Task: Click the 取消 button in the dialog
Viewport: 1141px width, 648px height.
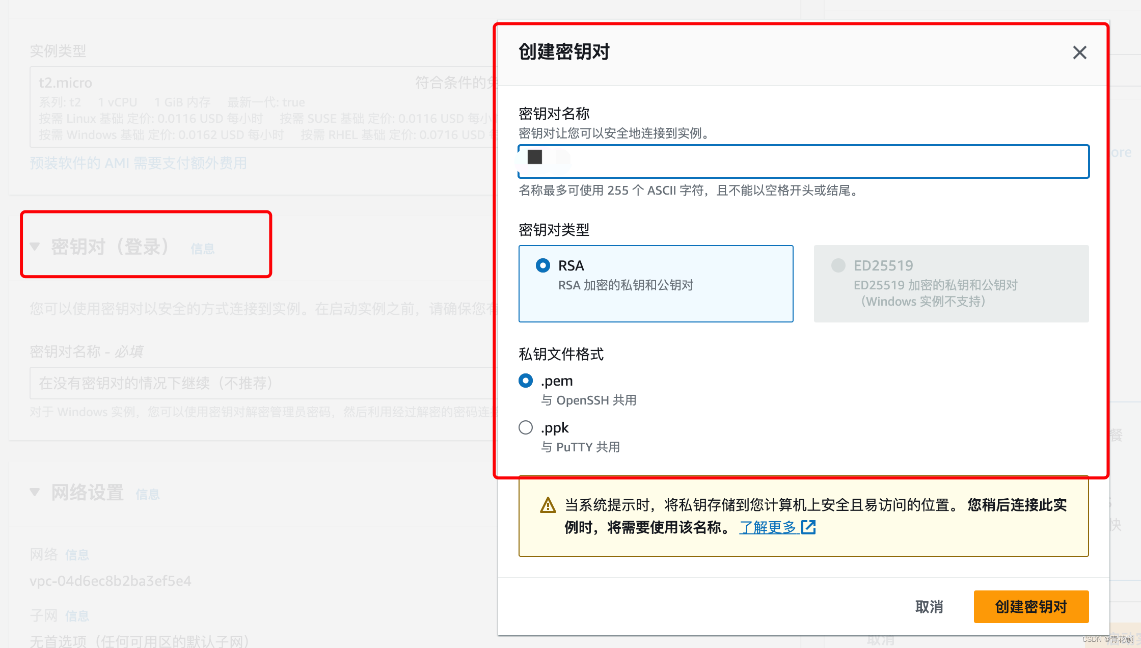Action: 929,607
